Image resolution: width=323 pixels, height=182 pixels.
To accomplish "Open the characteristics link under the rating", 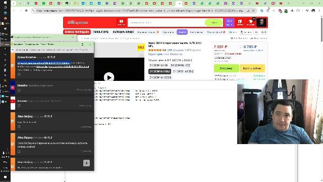I will coord(158,54).
